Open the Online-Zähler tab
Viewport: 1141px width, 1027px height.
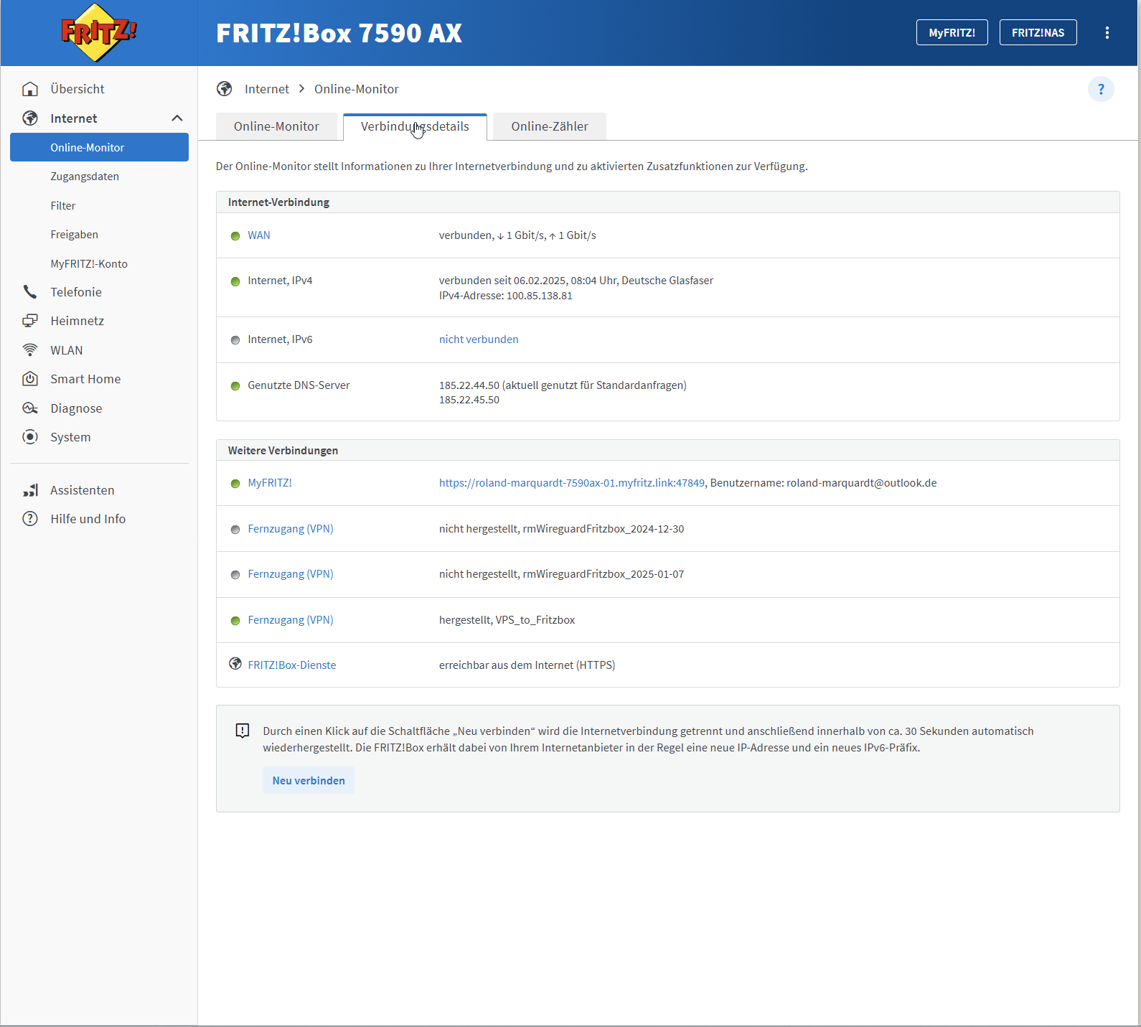[x=550, y=126]
